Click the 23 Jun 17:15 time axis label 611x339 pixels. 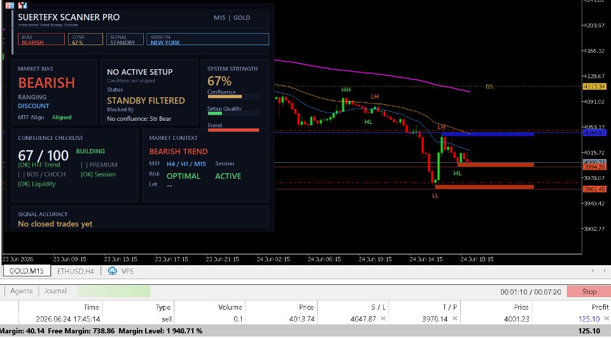171,259
